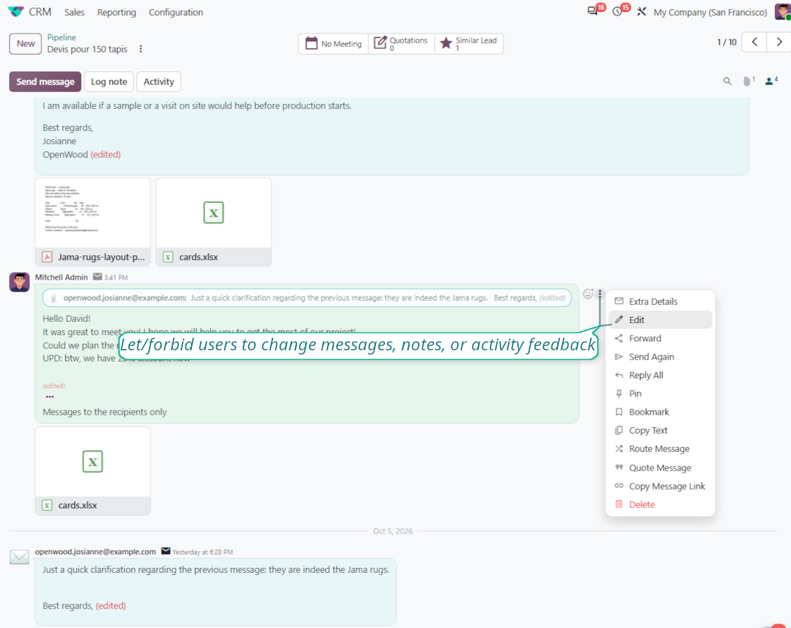Click the debug tools wrench icon
The image size is (791, 628).
pos(641,12)
